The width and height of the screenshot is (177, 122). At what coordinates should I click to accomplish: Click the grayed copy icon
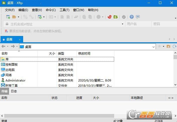(x=84, y=17)
